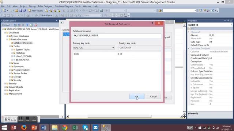Click the Database Engine Query icon
The image size is (234, 131).
(46, 11)
